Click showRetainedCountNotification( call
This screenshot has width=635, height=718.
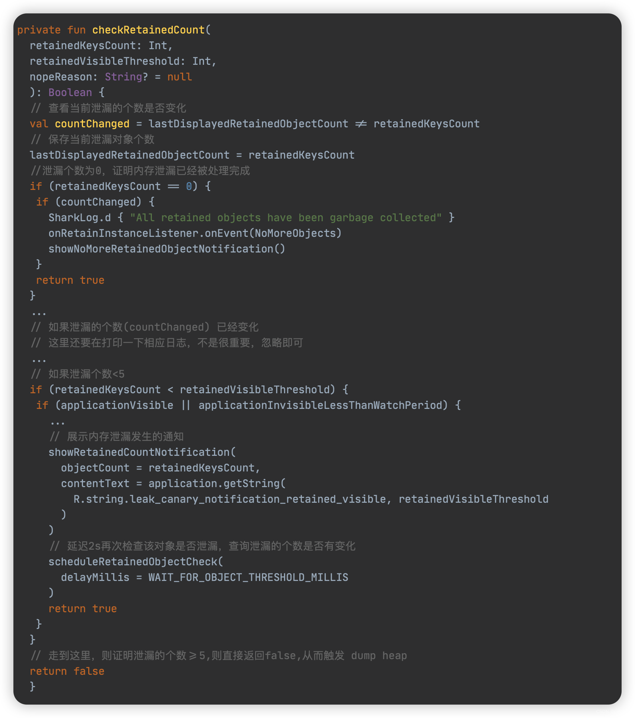pos(142,452)
